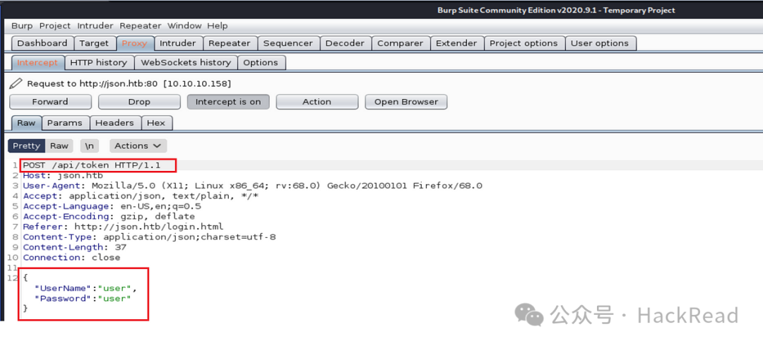The height and width of the screenshot is (346, 763).
Task: Open the Decoder tab
Action: tap(345, 43)
